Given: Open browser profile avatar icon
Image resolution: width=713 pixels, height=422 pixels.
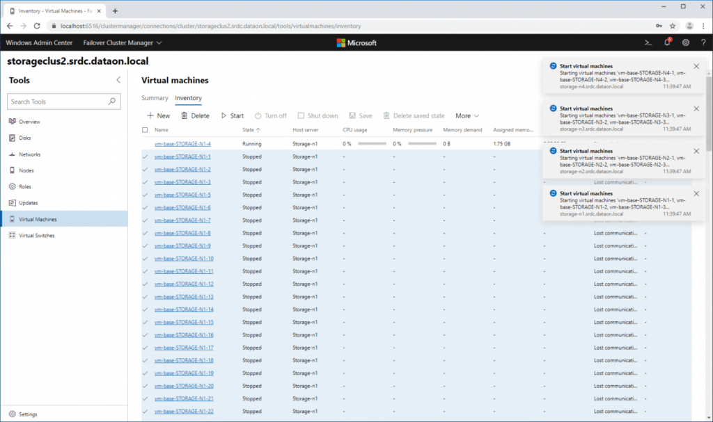Looking at the screenshot, I should pyautogui.click(x=689, y=26).
